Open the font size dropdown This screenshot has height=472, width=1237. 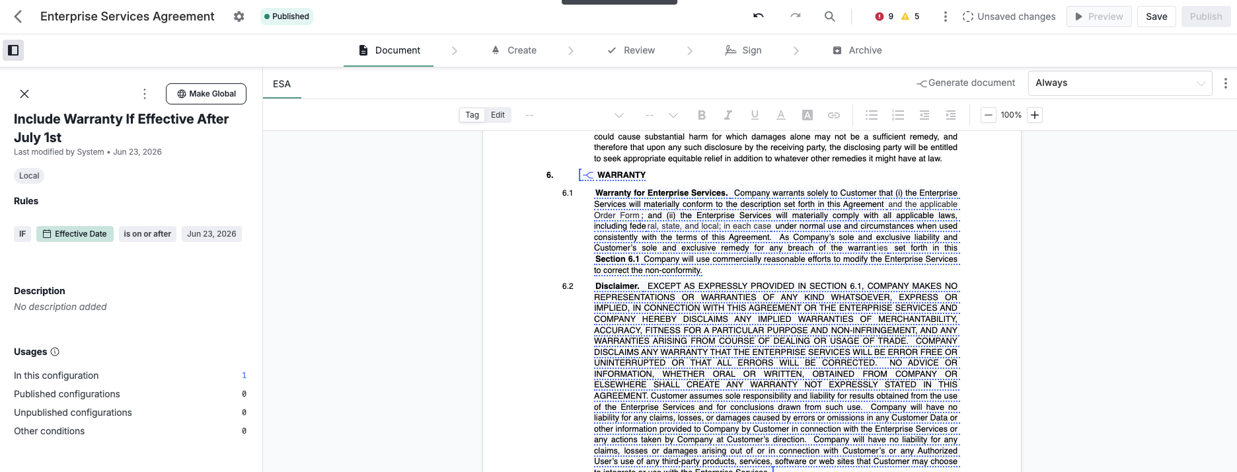[x=661, y=115]
